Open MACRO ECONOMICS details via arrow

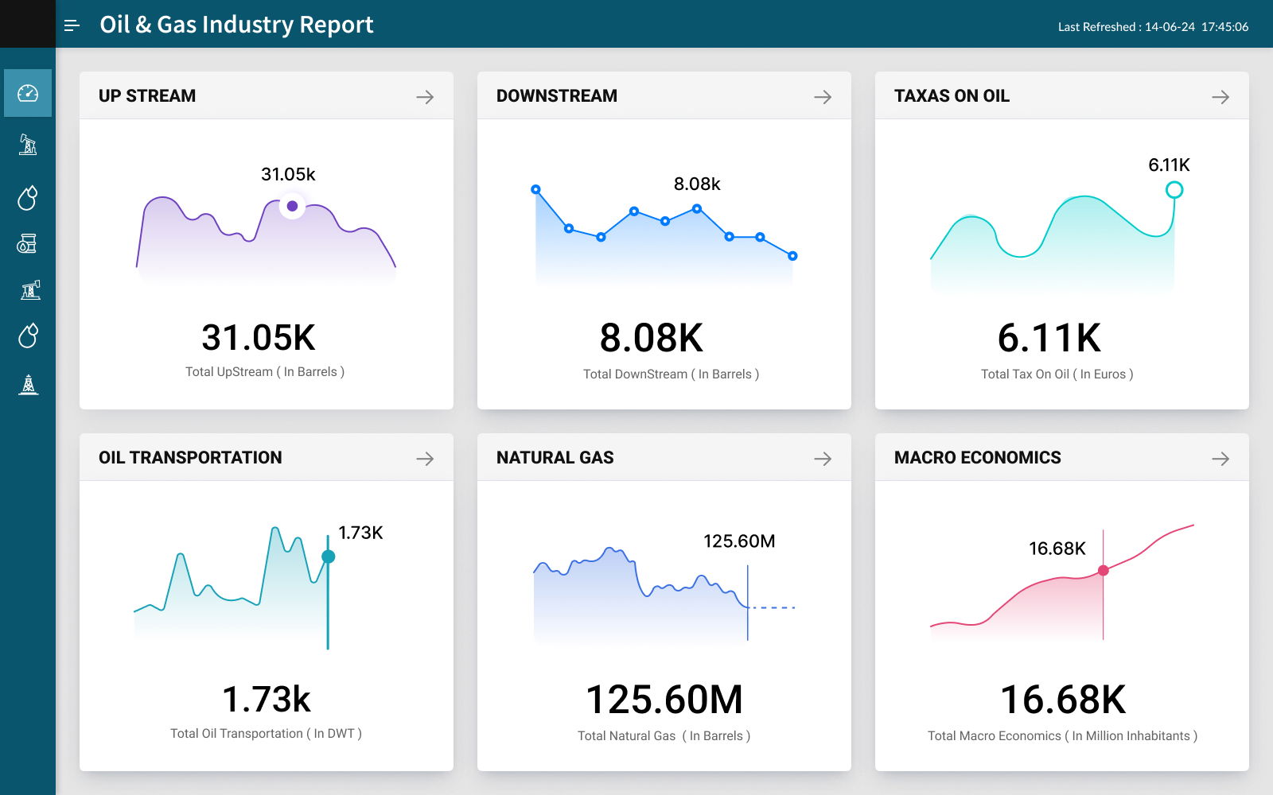click(1220, 459)
